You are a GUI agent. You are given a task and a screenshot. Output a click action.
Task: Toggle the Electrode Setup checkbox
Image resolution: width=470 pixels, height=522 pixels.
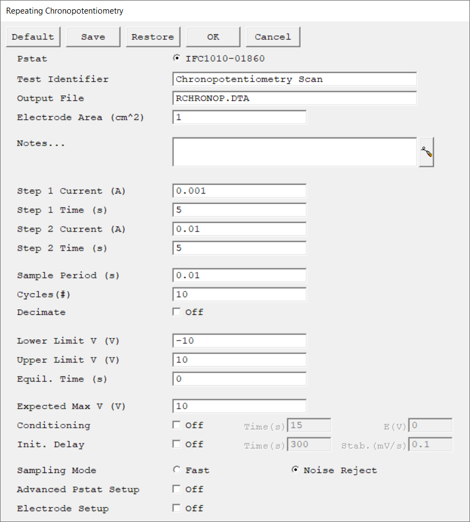pos(176,508)
